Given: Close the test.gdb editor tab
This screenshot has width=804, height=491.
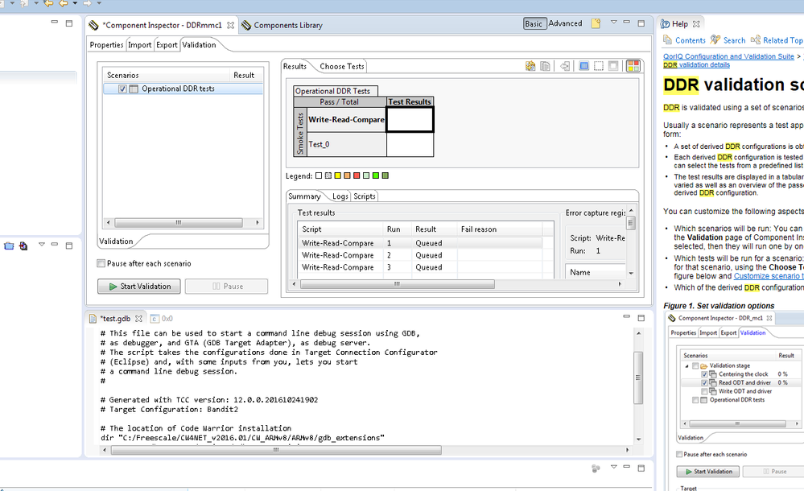Looking at the screenshot, I should (x=138, y=319).
